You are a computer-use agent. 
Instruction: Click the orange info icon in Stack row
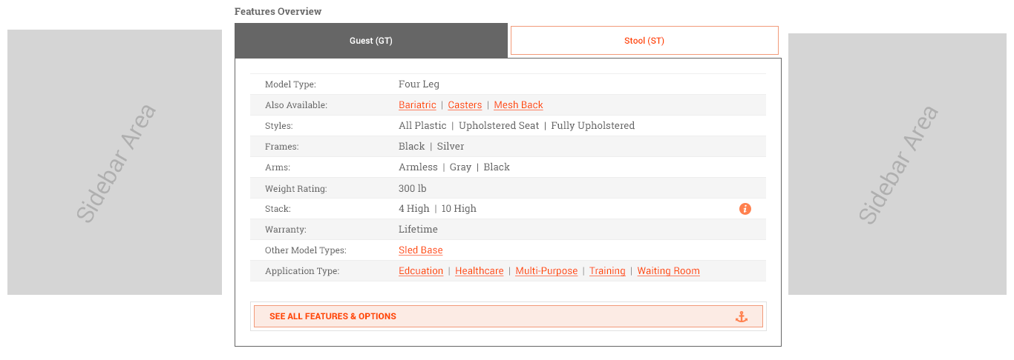(745, 209)
